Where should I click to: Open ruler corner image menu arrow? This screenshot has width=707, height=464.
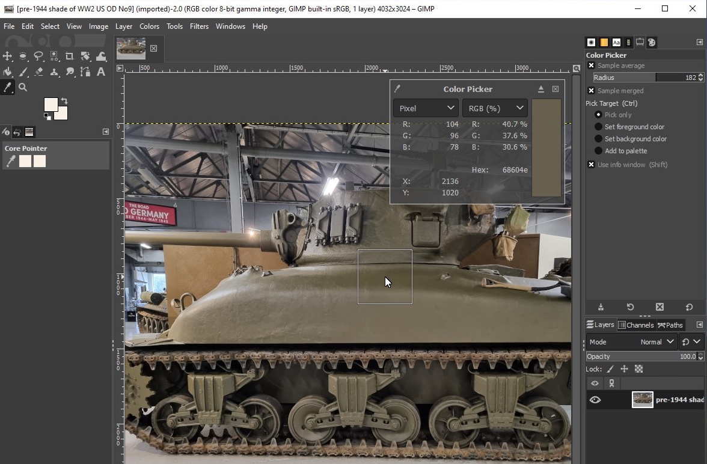tap(120, 68)
